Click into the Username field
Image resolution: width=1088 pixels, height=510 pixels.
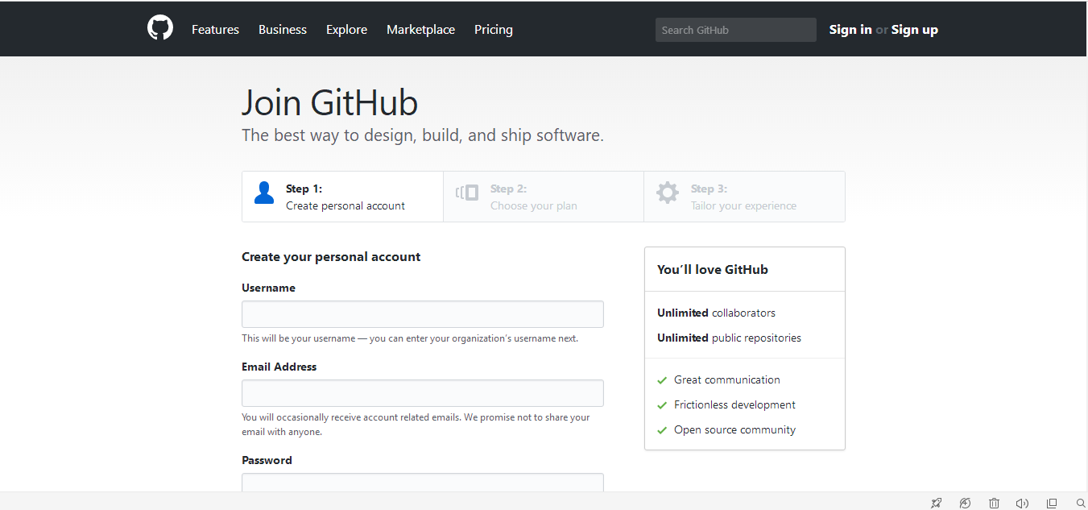click(x=422, y=314)
